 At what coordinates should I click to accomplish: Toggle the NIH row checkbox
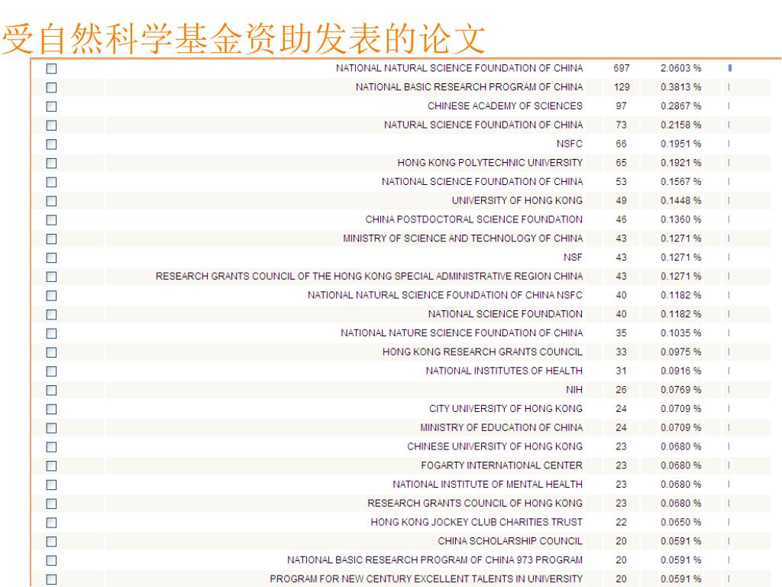(x=51, y=391)
